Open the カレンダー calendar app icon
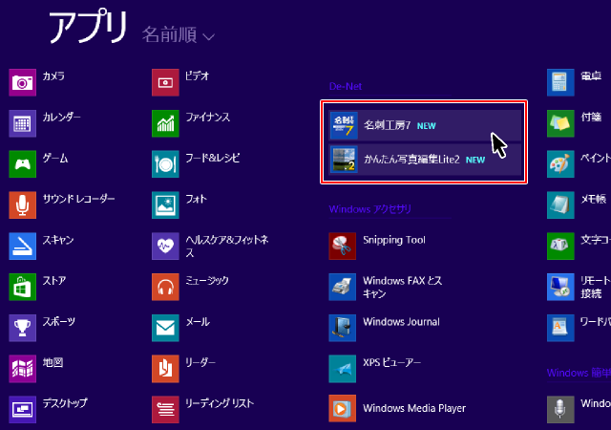 pos(23,123)
